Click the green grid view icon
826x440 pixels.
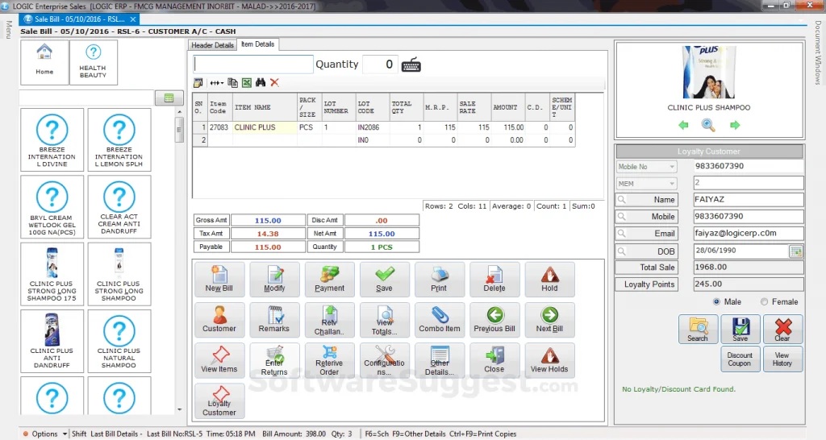(169, 98)
